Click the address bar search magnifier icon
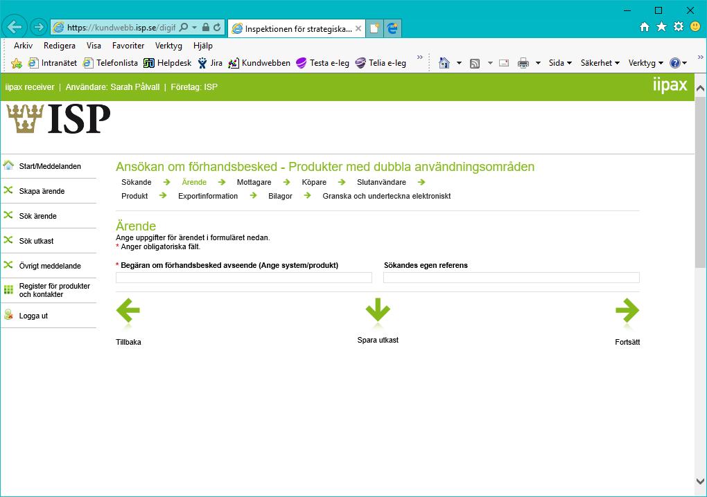707x497 pixels. 184,28
